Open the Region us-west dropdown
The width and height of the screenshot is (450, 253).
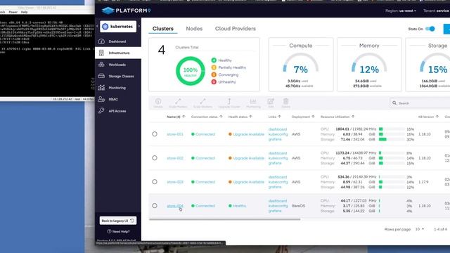[401, 11]
